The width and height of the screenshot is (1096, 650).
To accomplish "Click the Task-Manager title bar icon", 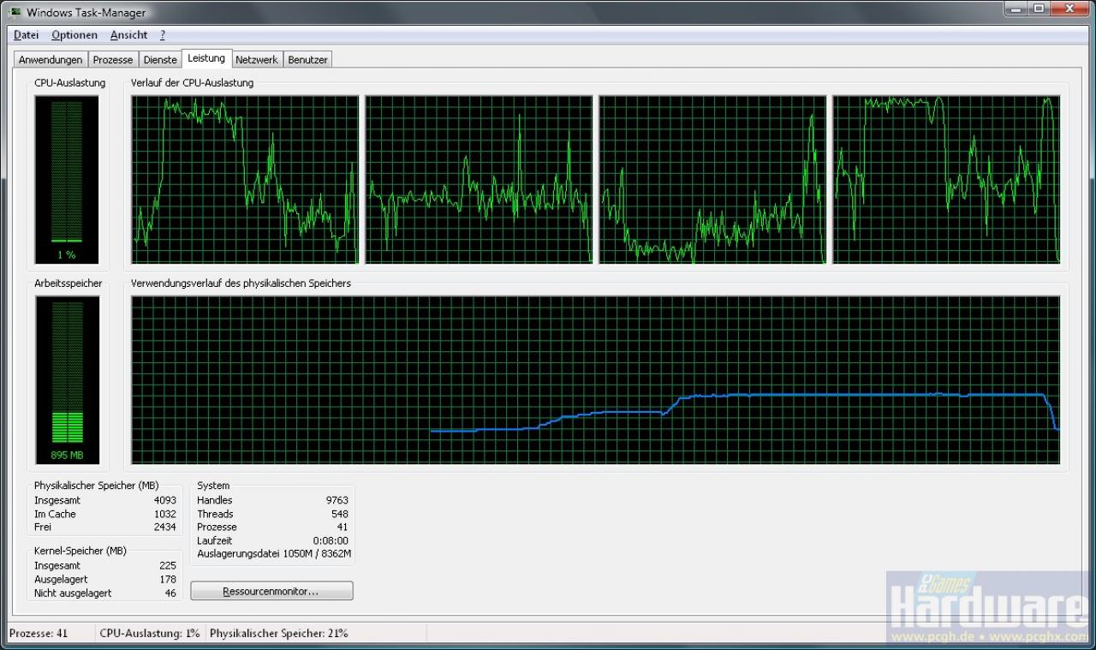I will pos(15,12).
